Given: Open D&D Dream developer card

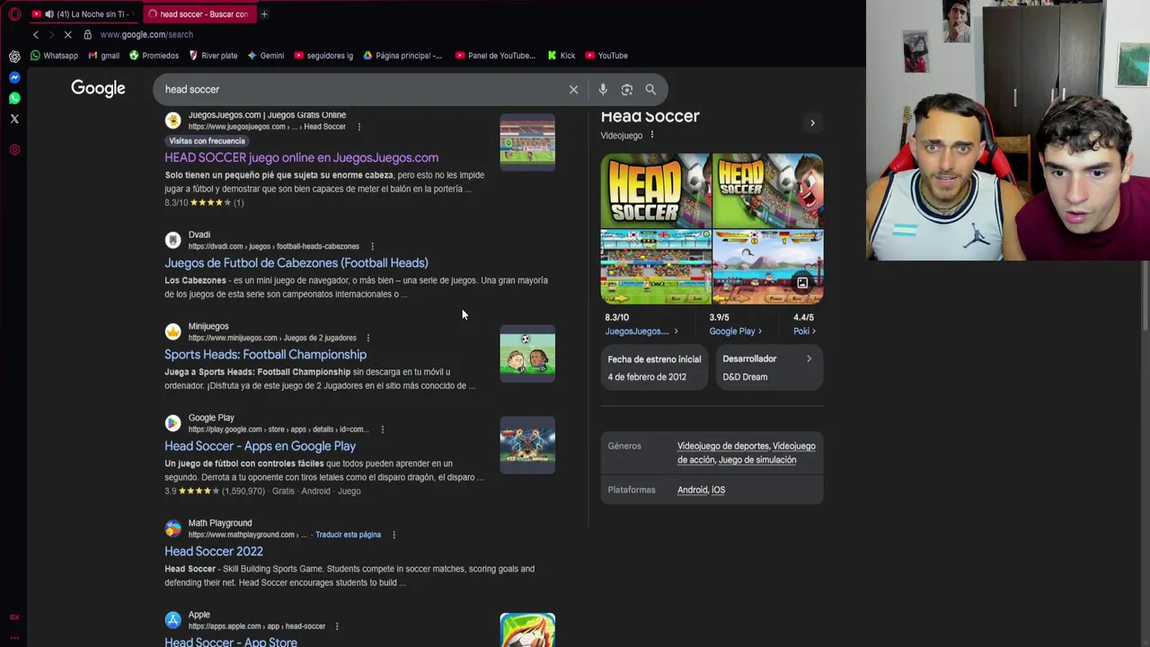Looking at the screenshot, I should click(x=769, y=368).
